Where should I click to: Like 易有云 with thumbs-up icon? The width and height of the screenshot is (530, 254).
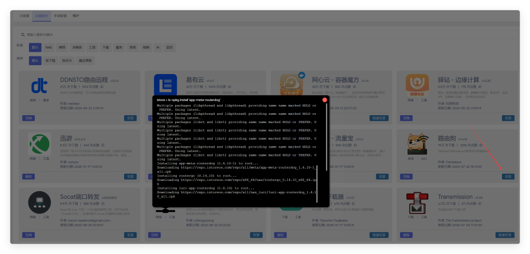coord(230,87)
